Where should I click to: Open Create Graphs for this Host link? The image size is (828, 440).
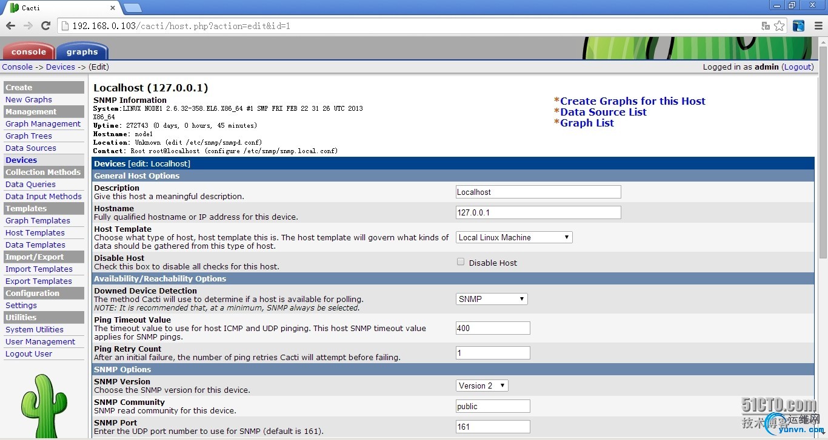tap(633, 101)
